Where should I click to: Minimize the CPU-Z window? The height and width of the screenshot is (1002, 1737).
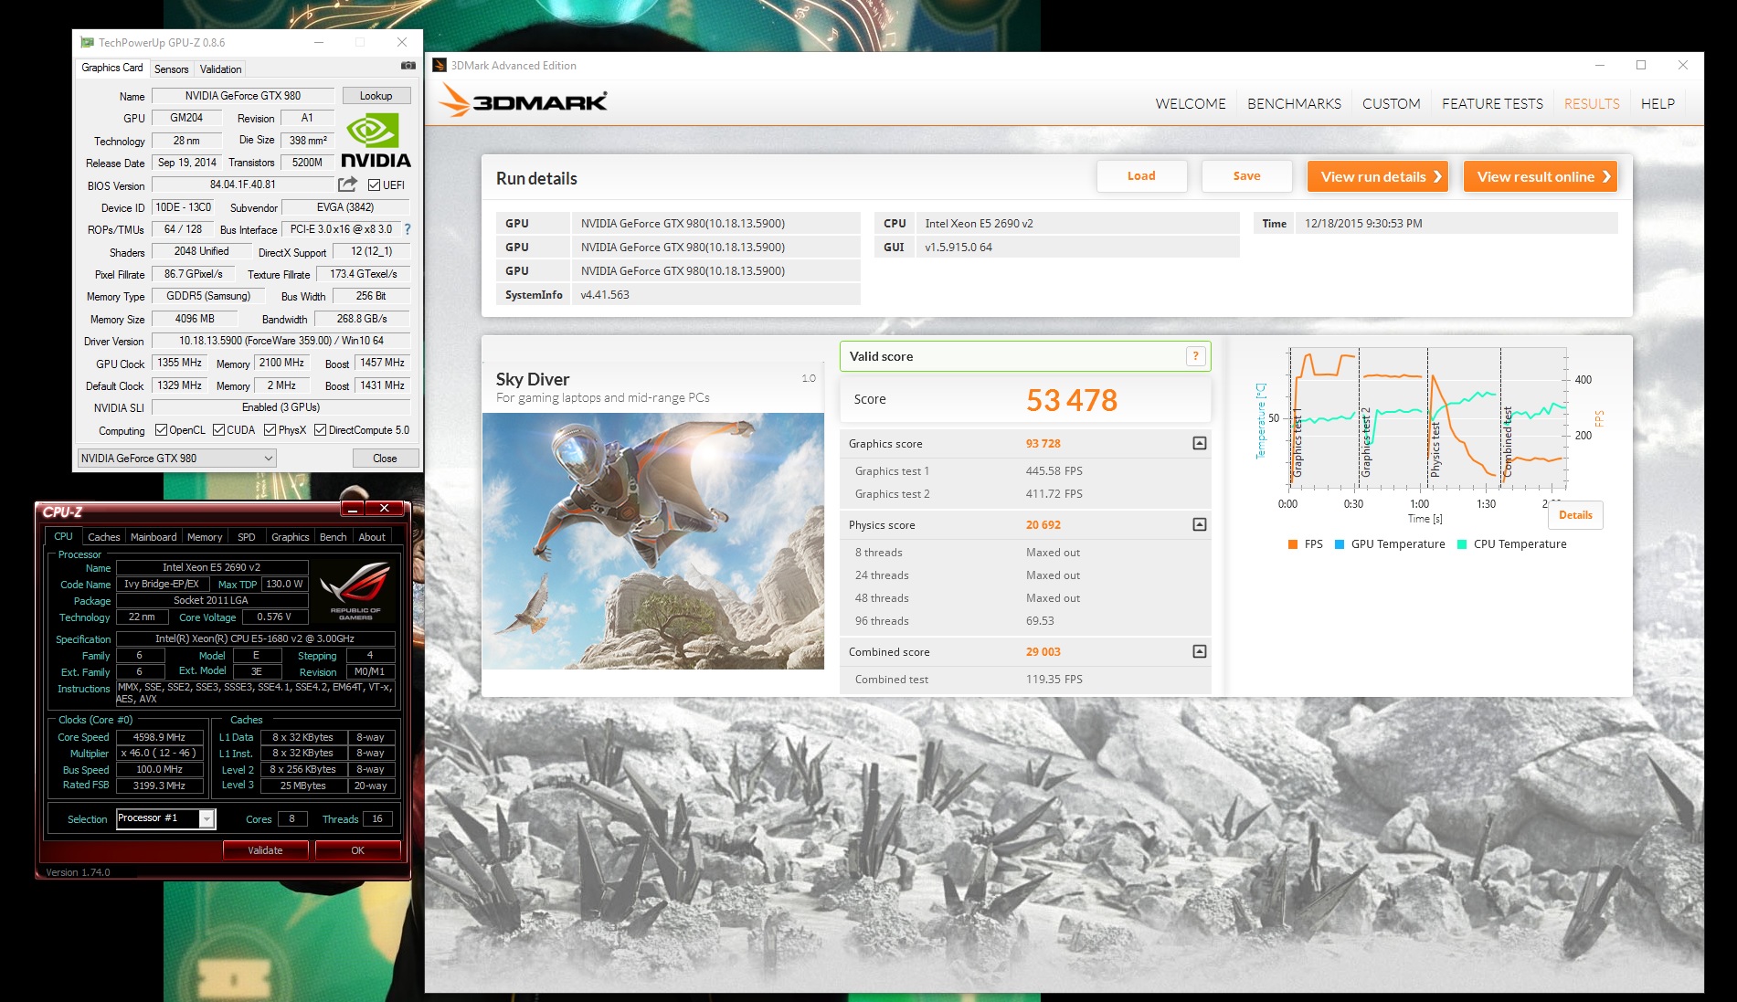353,508
